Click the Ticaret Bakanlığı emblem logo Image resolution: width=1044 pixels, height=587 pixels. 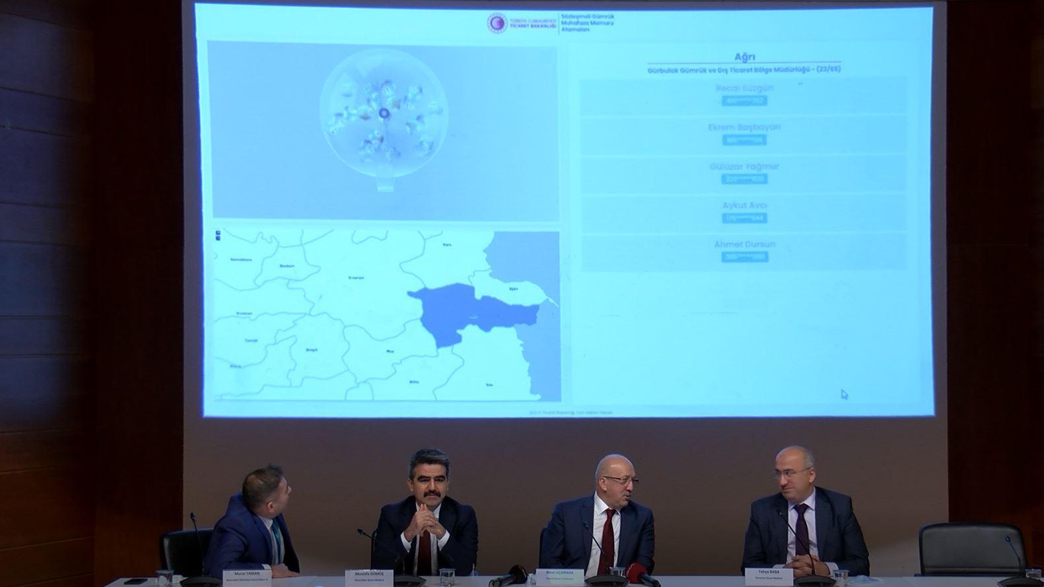497,23
